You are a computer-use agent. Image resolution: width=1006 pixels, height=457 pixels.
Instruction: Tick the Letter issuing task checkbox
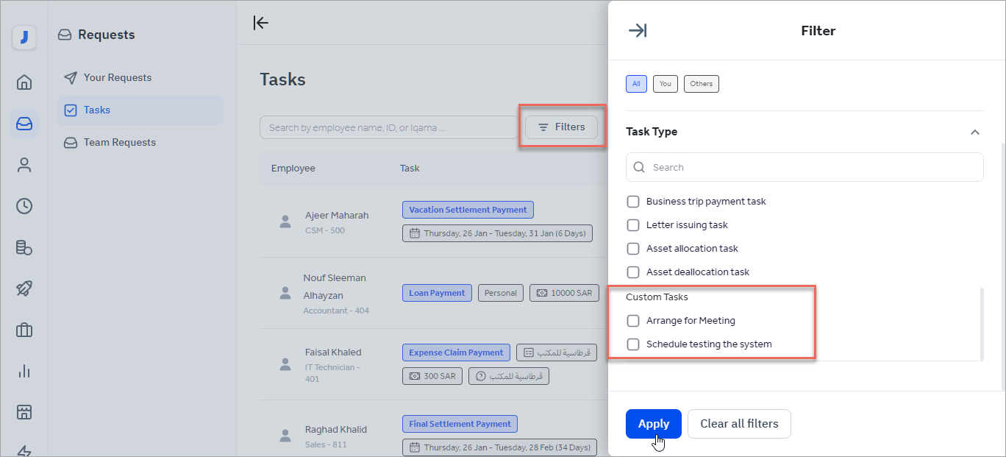pos(633,225)
